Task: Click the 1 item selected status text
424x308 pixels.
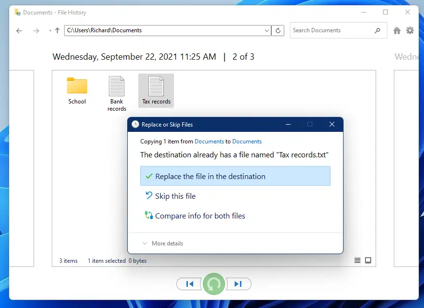Action: pyautogui.click(x=106, y=261)
